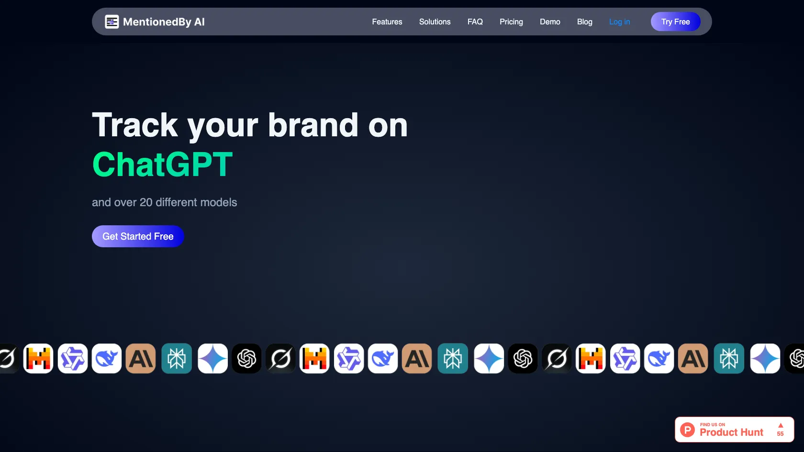The height and width of the screenshot is (452, 804).
Task: Click the leftmost ChatGPT icon
Action: (247, 358)
